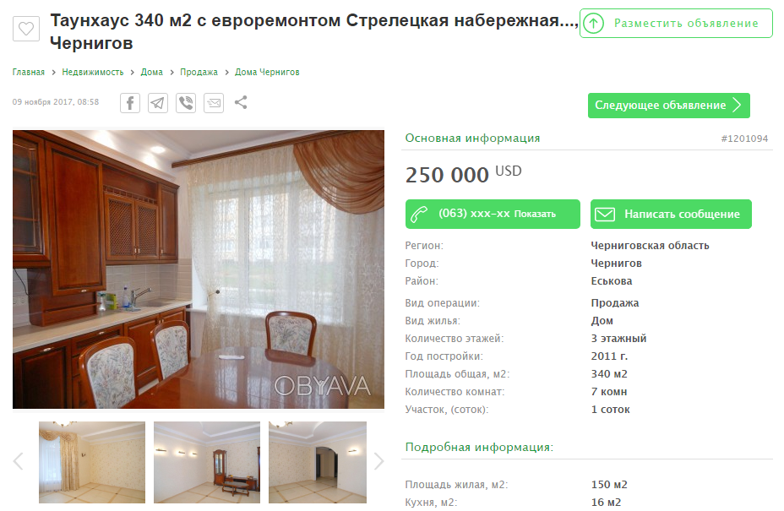This screenshot has height=511, width=784.
Task: Click upload arrow icon in Разместить объявление
Action: pos(594,23)
